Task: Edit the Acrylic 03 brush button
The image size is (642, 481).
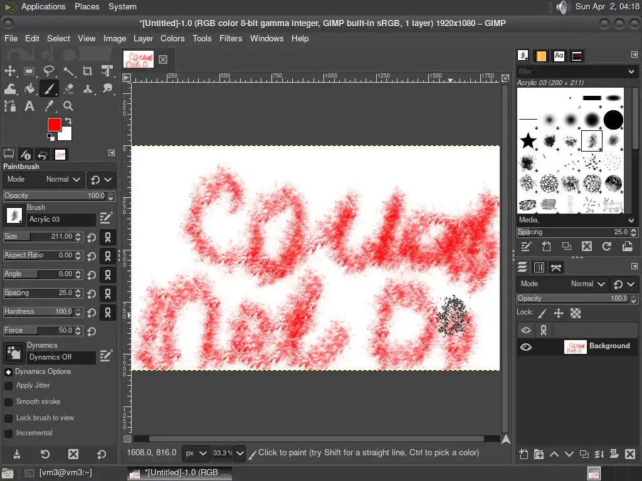Action: (106, 218)
